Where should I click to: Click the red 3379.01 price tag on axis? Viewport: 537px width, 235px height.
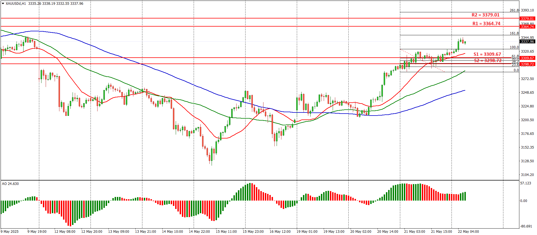pos(527,19)
